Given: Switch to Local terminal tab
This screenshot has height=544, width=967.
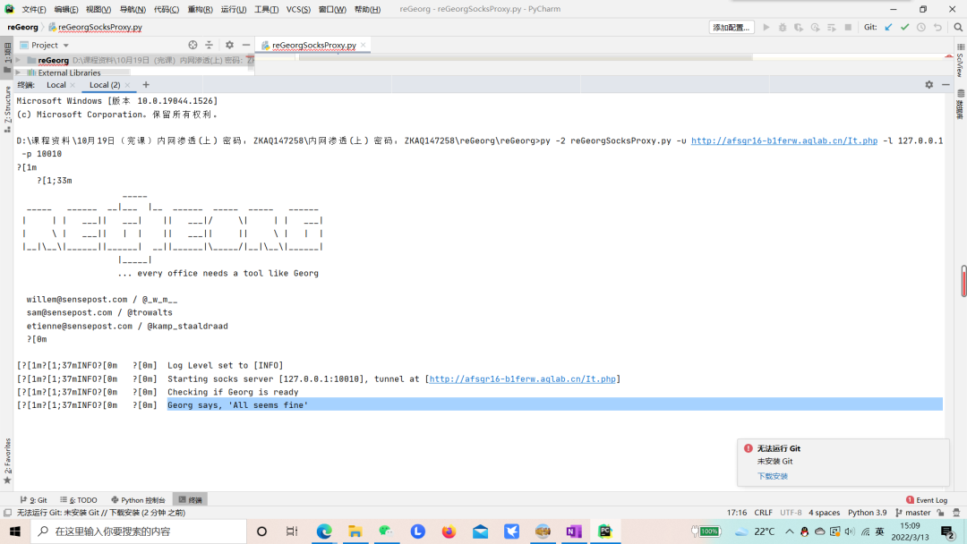Looking at the screenshot, I should coord(56,85).
